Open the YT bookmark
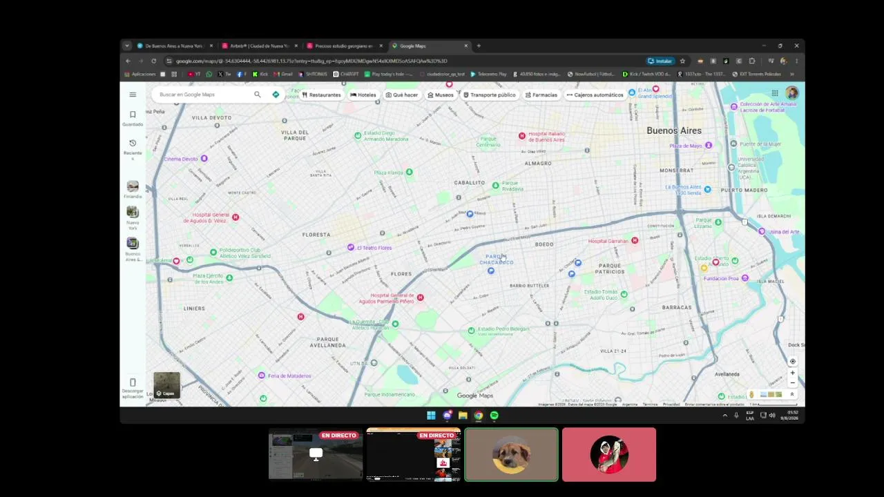 tap(194, 74)
